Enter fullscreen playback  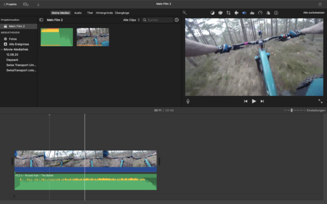pos(320,101)
